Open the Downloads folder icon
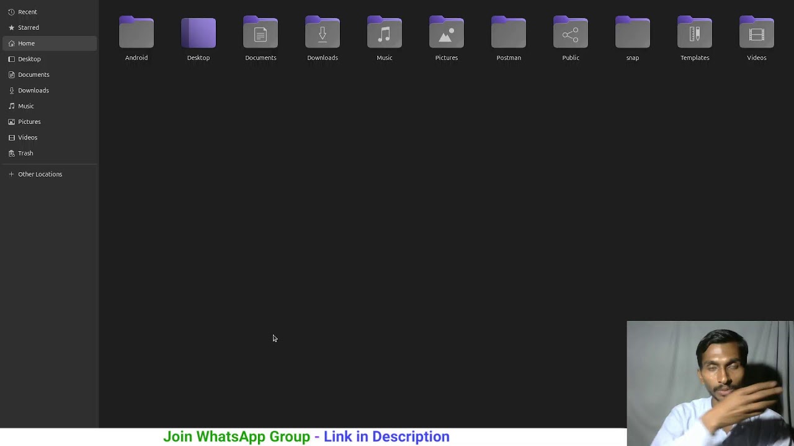794x446 pixels. (323, 32)
